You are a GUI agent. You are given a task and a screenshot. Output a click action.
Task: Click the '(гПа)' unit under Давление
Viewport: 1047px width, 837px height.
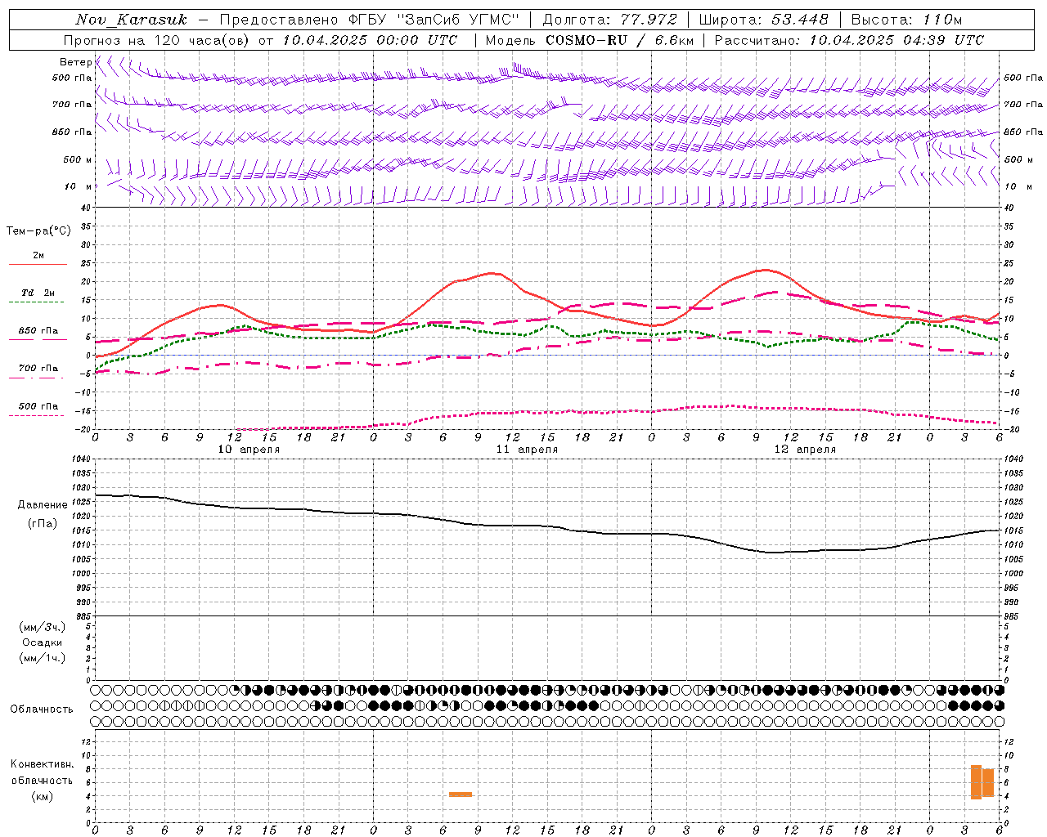point(43,524)
